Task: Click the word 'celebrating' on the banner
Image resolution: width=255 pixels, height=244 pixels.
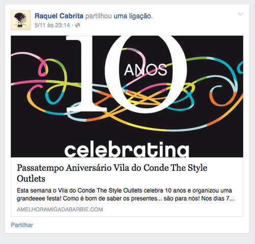Action: click(x=126, y=149)
